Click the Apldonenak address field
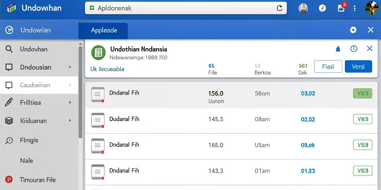381x190 pixels. click(x=186, y=8)
